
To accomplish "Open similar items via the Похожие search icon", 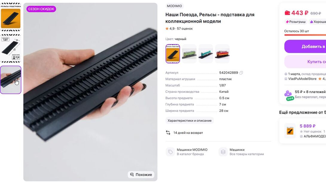I will point(132,175).
